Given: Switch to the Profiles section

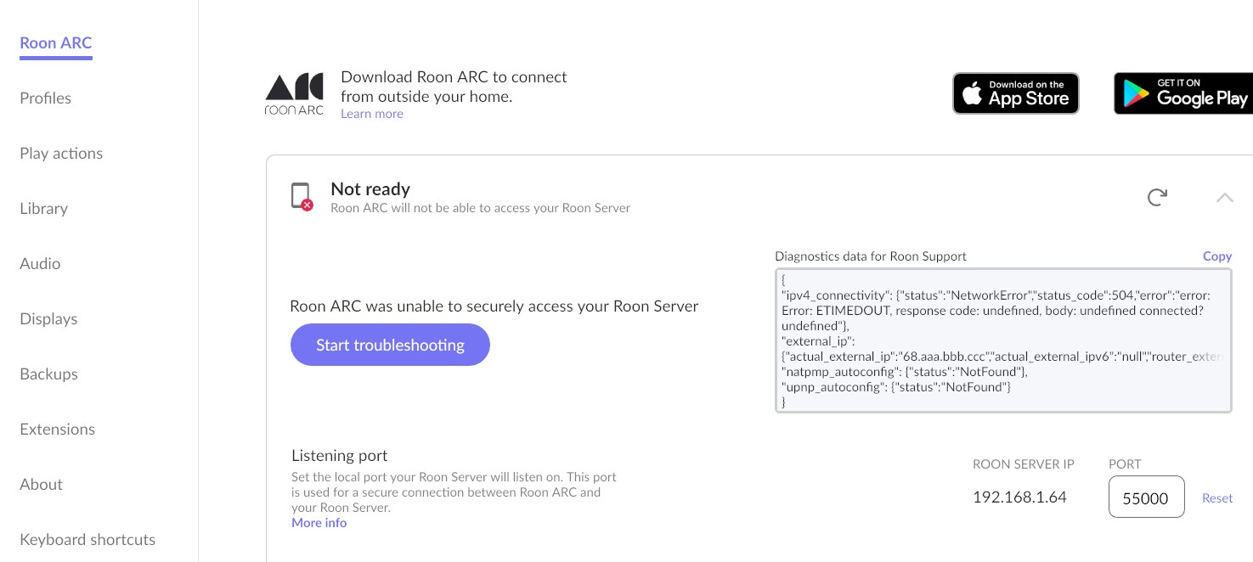Looking at the screenshot, I should coord(46,98).
